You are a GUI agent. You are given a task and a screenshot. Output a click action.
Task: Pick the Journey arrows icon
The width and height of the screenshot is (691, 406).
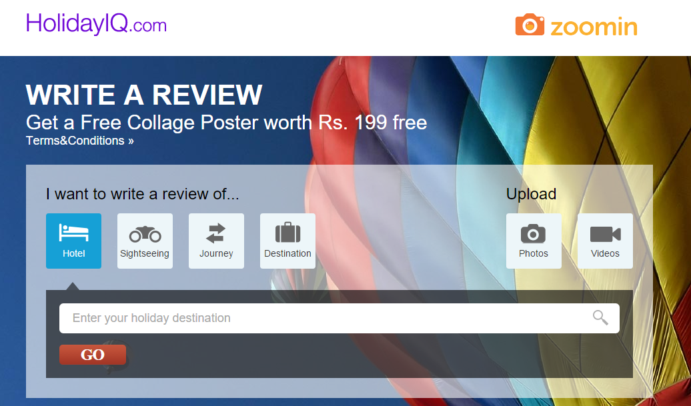216,233
